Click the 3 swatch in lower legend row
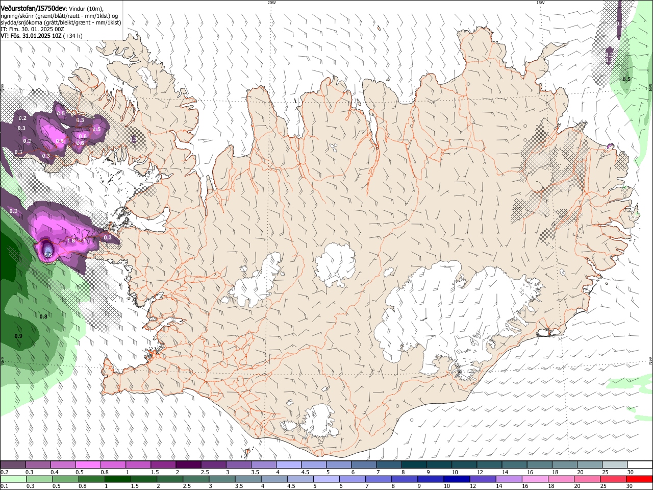The height and width of the screenshot is (490, 653). [x=221, y=479]
